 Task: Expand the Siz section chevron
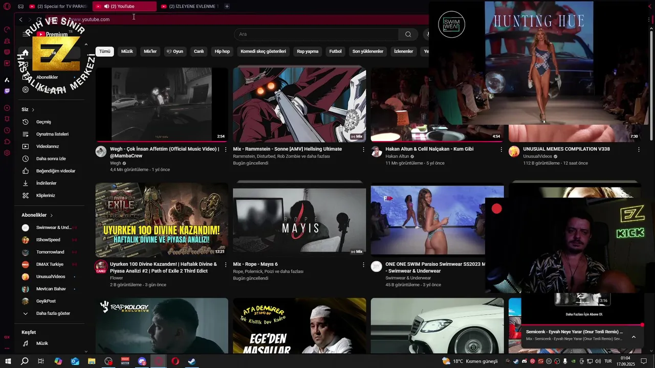coord(33,109)
